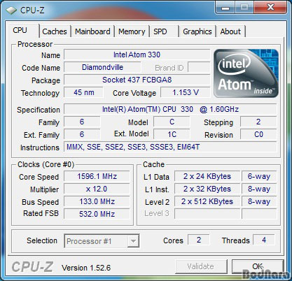Click the Specification field with 1.60GHz
This screenshot has height=281, width=292.
coord(170,109)
